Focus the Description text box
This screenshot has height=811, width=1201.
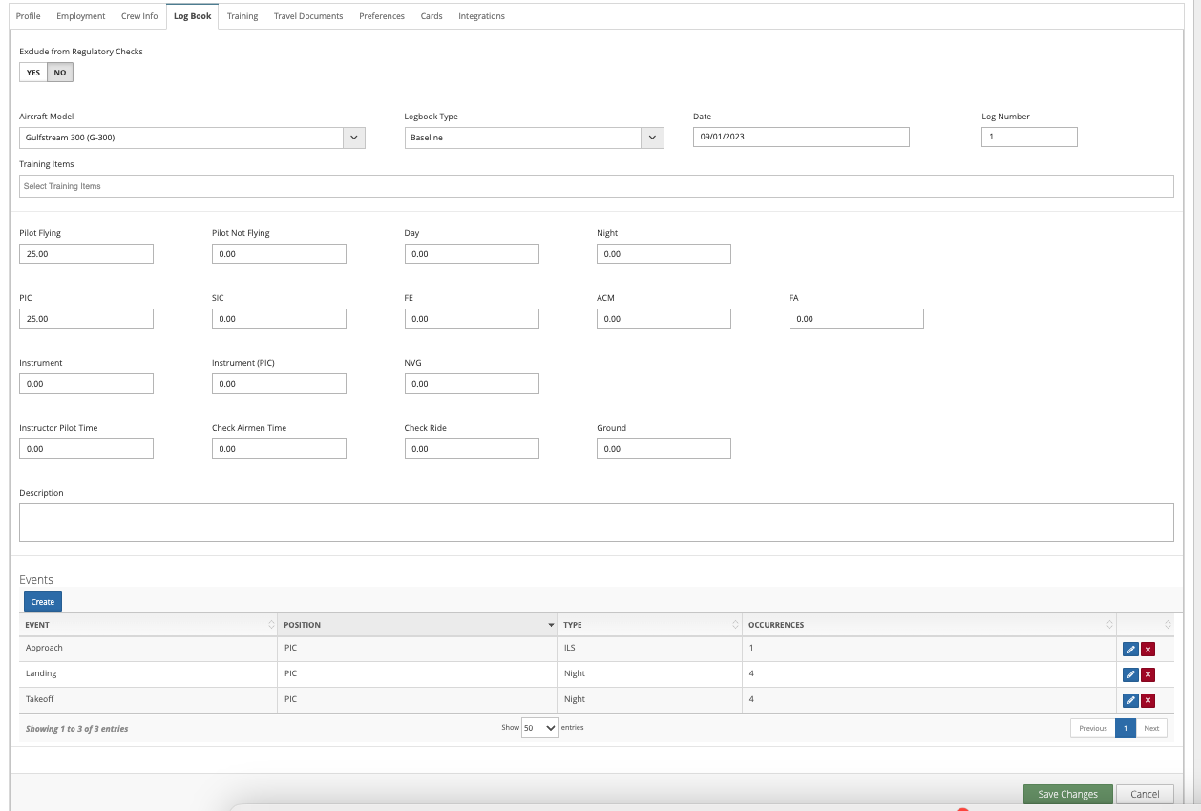coord(596,523)
